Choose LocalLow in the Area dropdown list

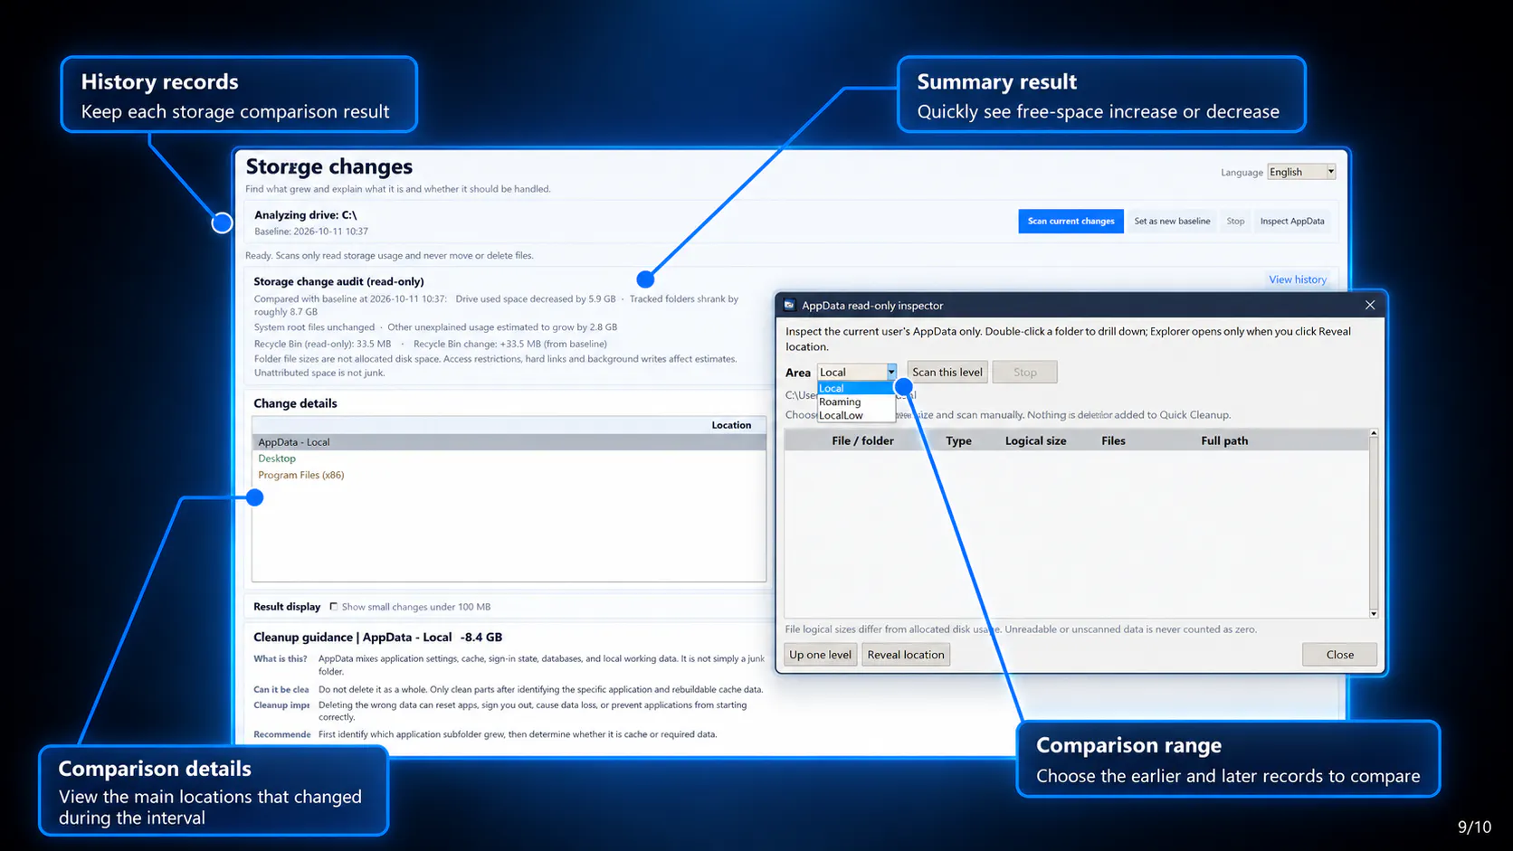(856, 415)
